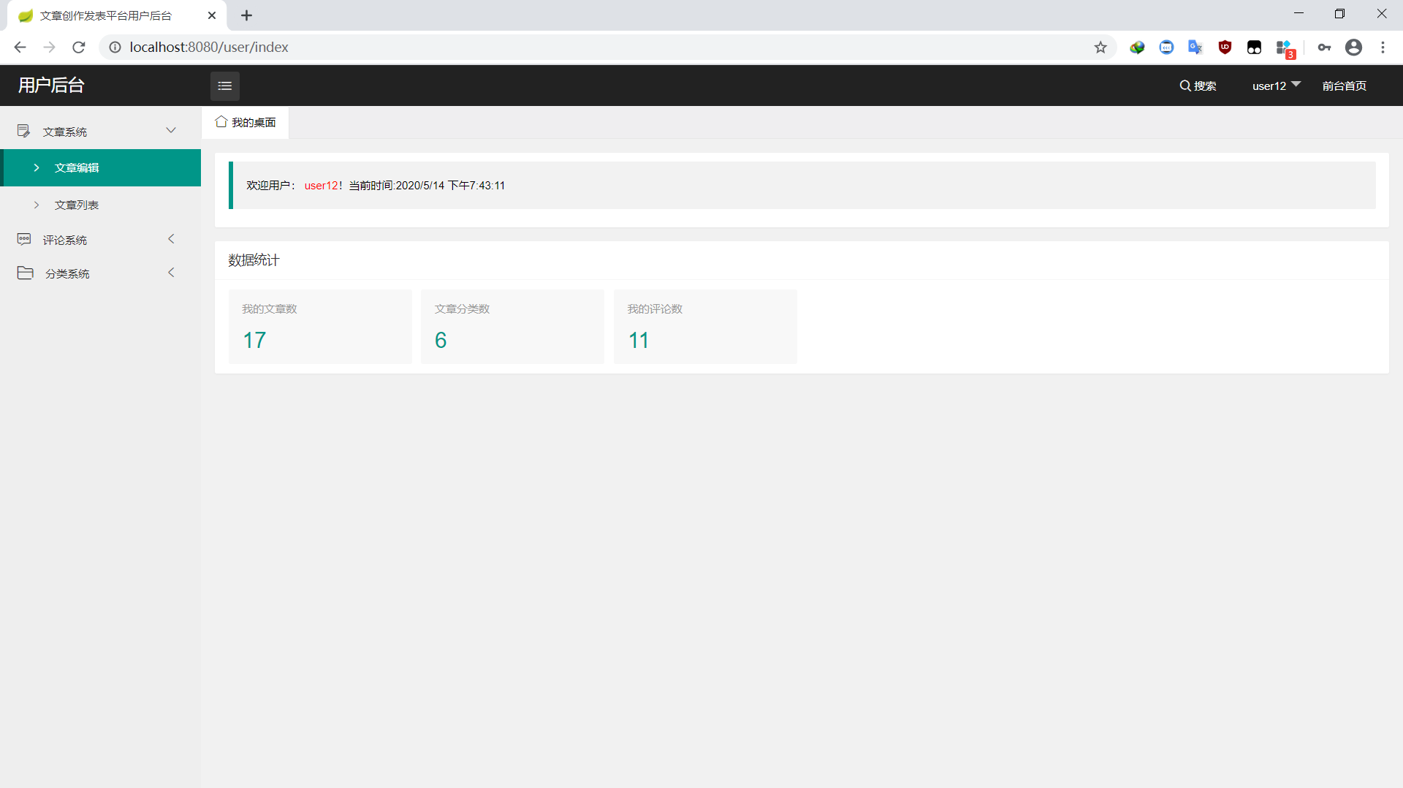Open the uBlock Origin shield extension
The image size is (1403, 788).
(1225, 48)
